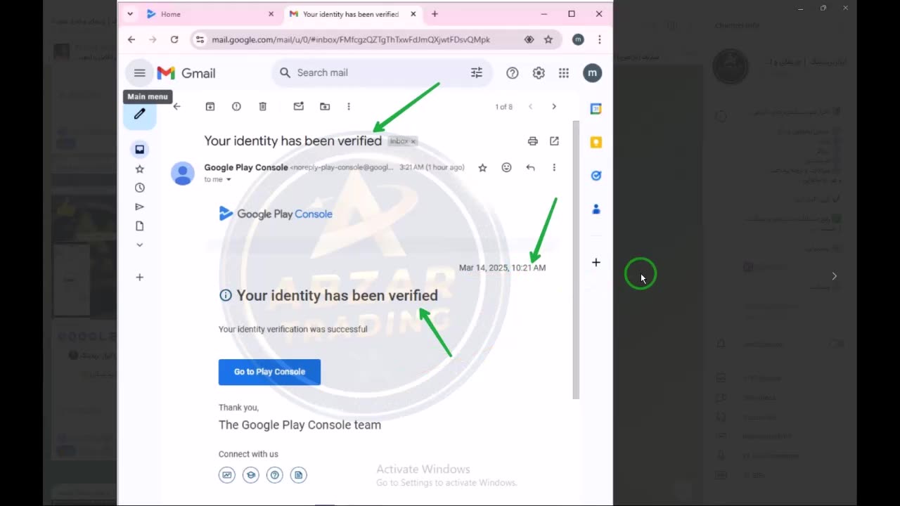This screenshot has width=900, height=506.
Task: Open Google Tasks side panel
Action: [596, 176]
